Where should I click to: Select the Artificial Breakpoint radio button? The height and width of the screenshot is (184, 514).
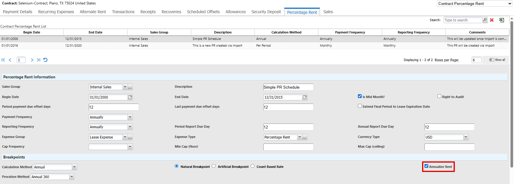click(214, 166)
